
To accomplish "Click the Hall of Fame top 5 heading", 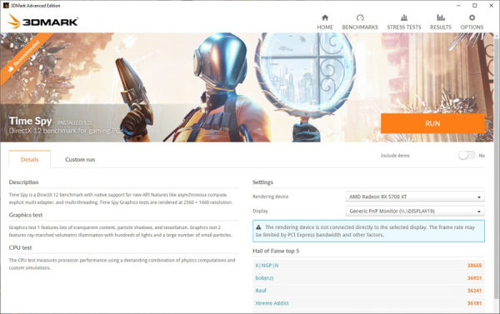I will (x=276, y=251).
